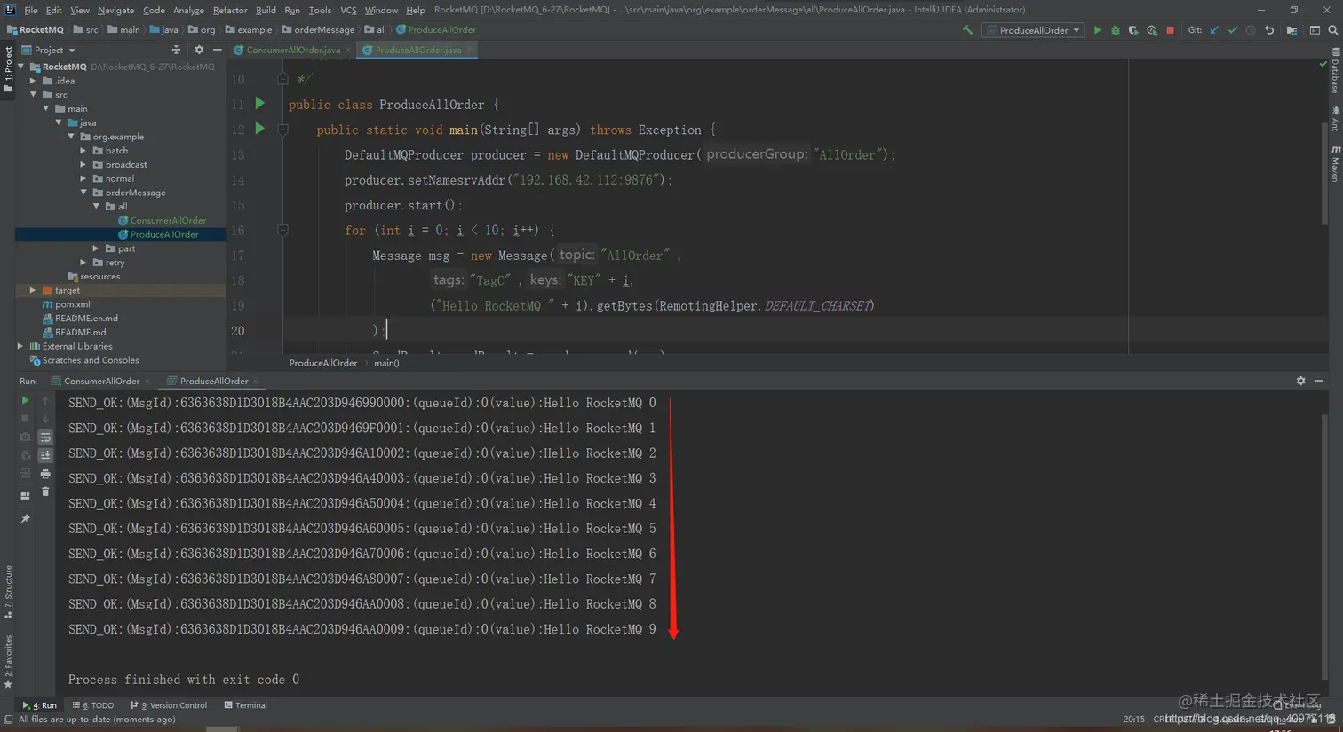The width and height of the screenshot is (1343, 732).
Task: Expand External Libraries node
Action: (x=20, y=346)
